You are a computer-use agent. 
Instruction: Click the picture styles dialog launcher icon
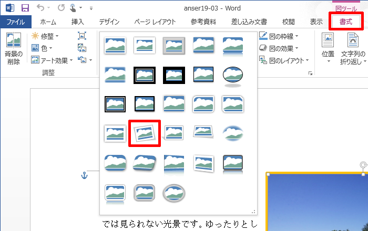[310, 73]
